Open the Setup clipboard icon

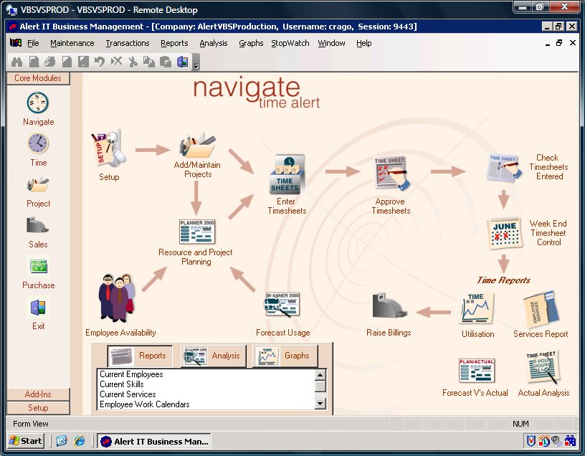[108, 149]
